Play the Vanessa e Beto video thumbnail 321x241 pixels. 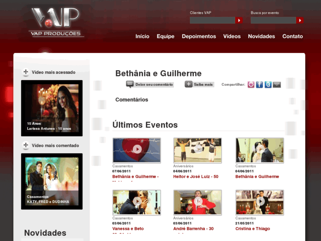(x=137, y=203)
